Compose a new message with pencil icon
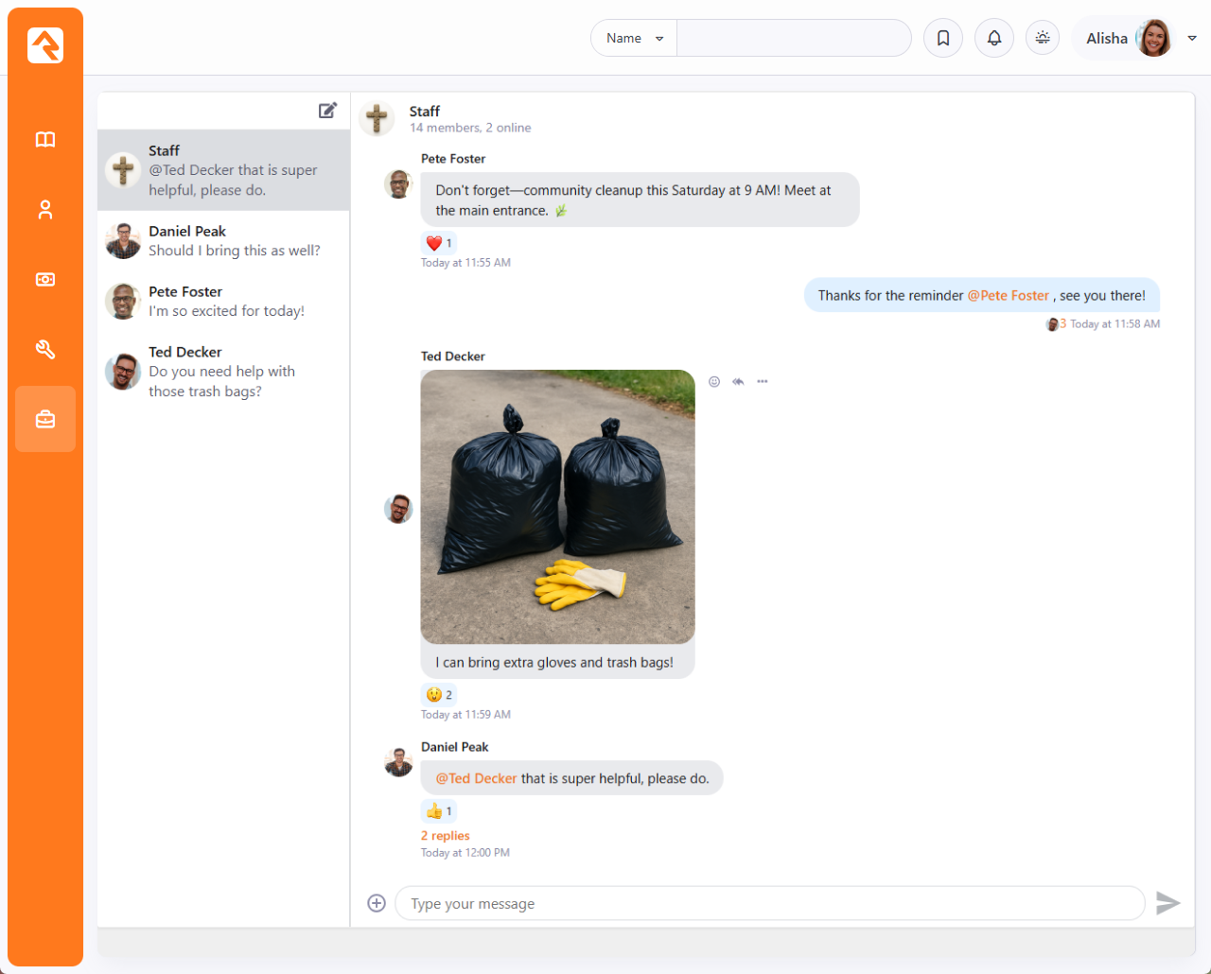This screenshot has height=974, width=1211. (327, 111)
